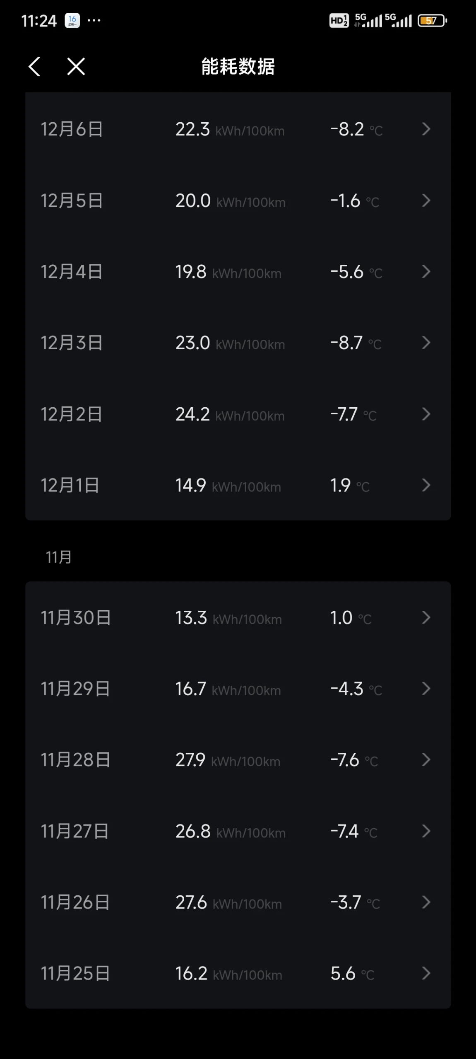Expand the 11月28日 entry chevron
Image resolution: width=476 pixels, height=1059 pixels.
(426, 759)
